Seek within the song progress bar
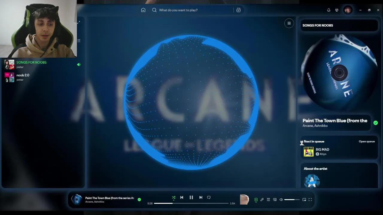 point(191,203)
